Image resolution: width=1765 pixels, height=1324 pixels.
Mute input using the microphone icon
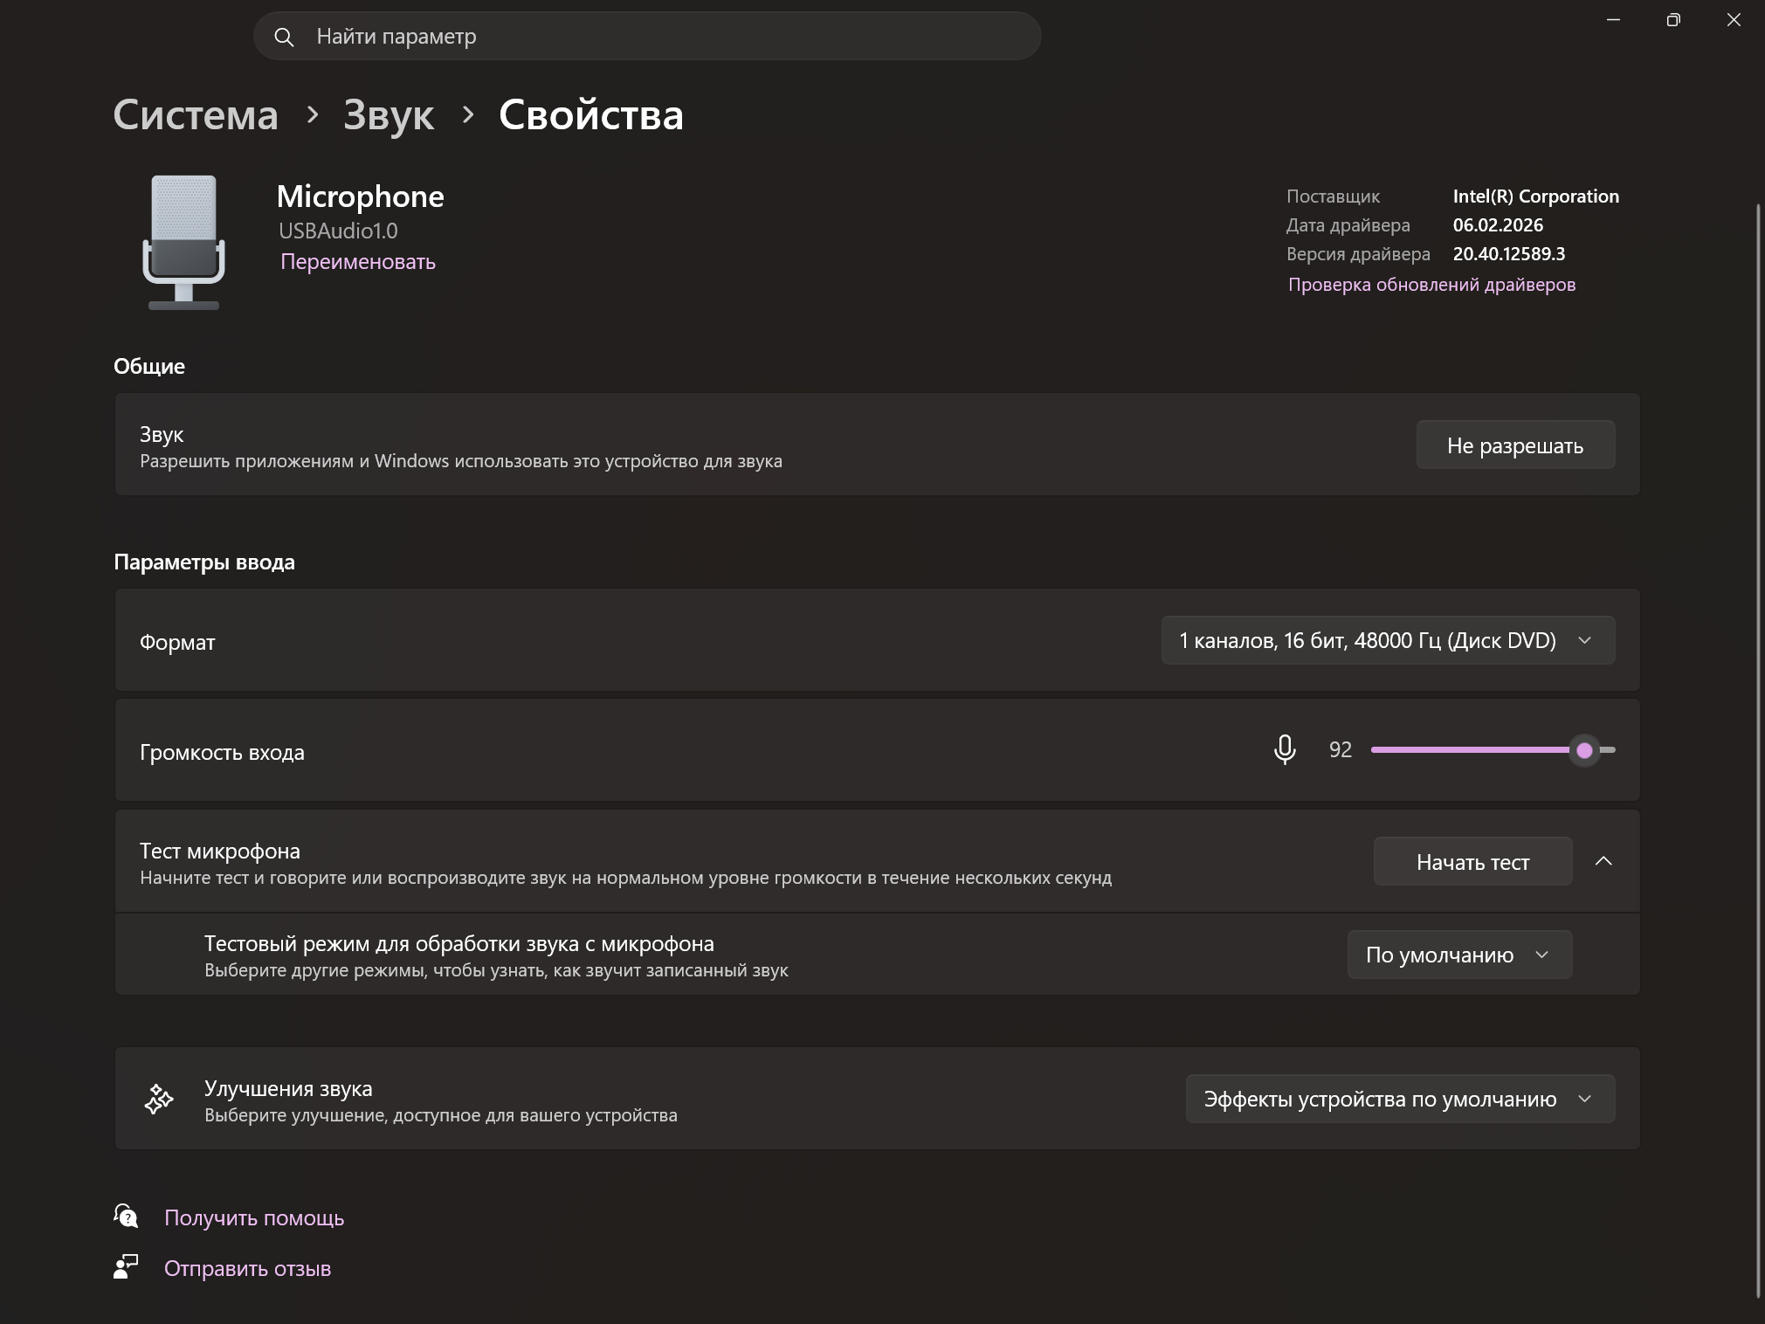[1285, 749]
